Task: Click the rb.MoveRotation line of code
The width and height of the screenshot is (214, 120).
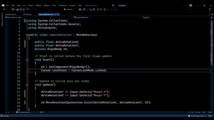Action: pos(96,102)
